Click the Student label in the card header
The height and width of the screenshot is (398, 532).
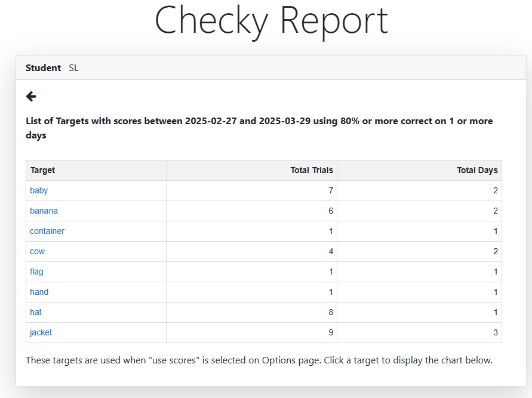pos(43,68)
